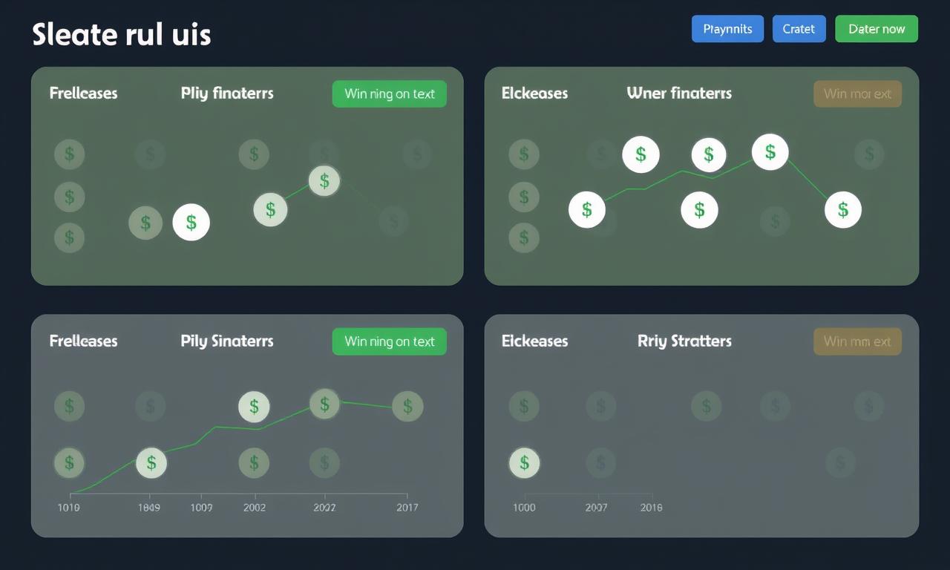Switch to the Wner finaterrs tab
Viewport: 950px width, 570px height.
679,94
